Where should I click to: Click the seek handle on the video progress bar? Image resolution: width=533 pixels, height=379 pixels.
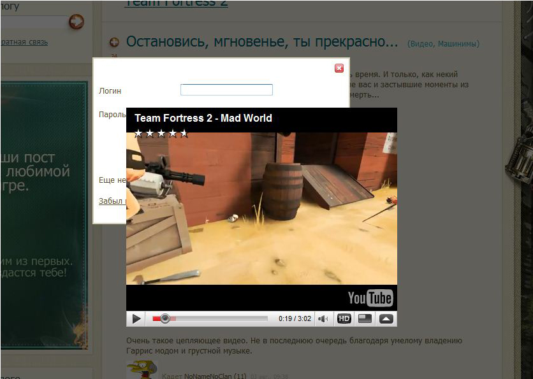pos(165,318)
